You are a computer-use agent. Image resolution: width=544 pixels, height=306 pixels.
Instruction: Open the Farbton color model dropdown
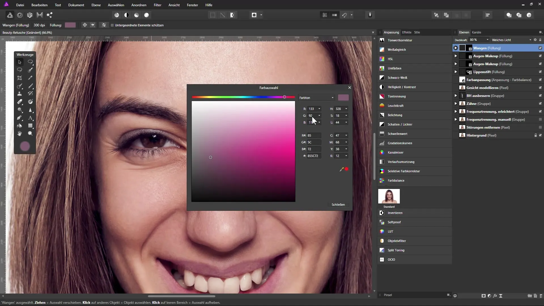(x=316, y=98)
